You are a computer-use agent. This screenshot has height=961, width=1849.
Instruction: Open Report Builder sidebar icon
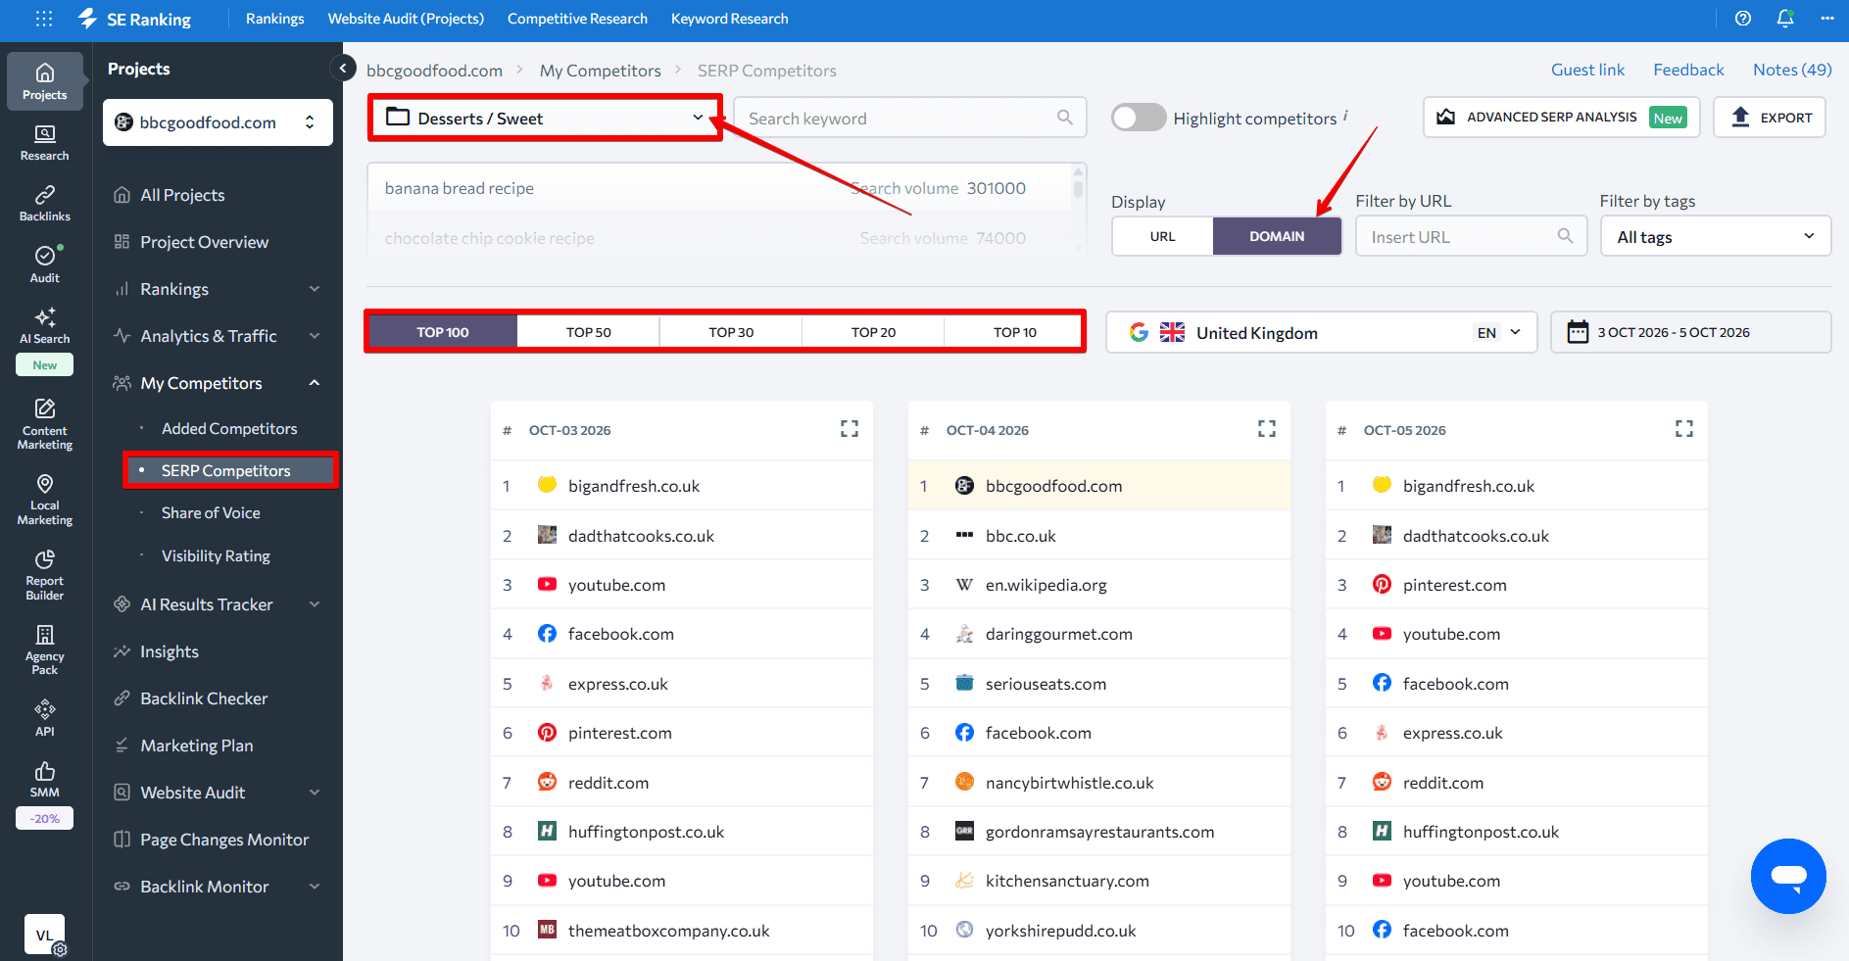(x=45, y=575)
